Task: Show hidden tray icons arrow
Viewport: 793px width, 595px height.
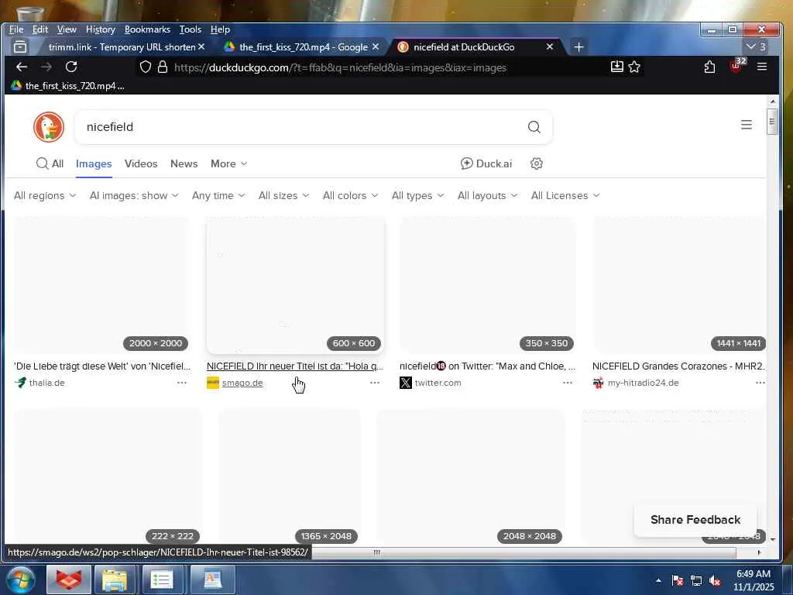Action: 658,581
